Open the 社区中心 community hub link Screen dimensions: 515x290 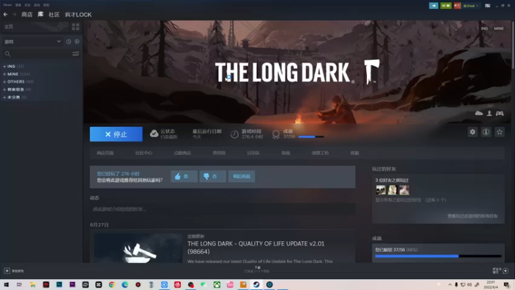click(144, 153)
